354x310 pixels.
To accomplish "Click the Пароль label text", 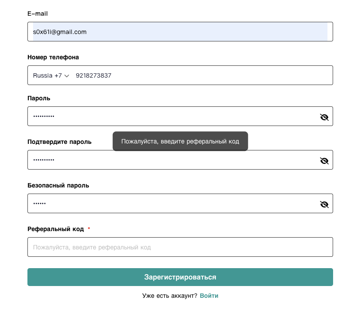I will [x=39, y=98].
